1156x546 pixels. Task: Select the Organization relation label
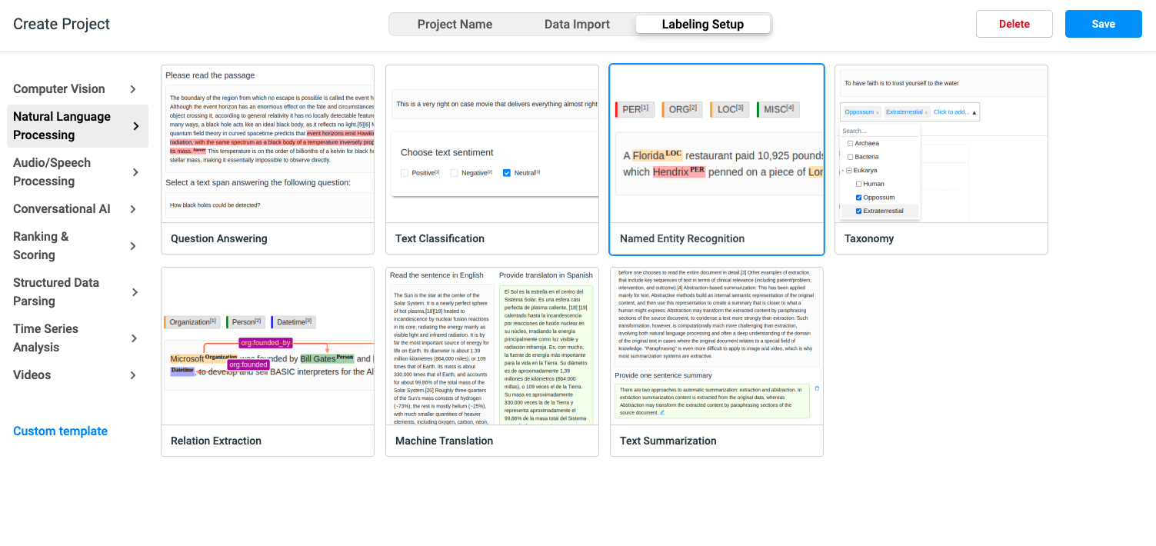coord(192,322)
